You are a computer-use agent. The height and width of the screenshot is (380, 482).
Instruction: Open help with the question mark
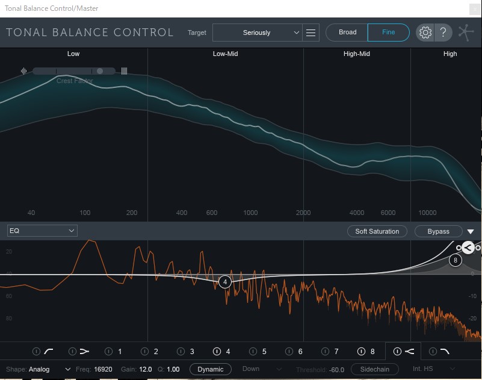(443, 33)
